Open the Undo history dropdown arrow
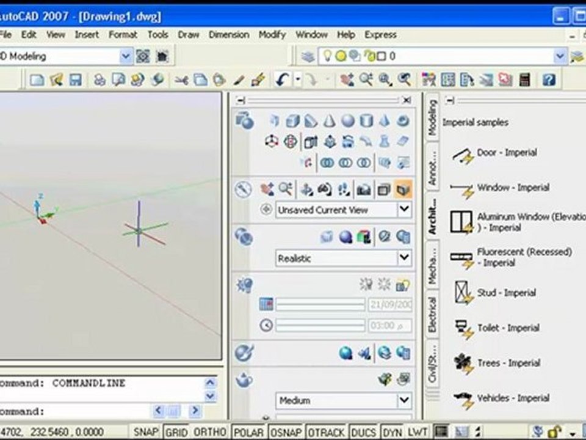The height and width of the screenshot is (440, 586). pos(298,79)
